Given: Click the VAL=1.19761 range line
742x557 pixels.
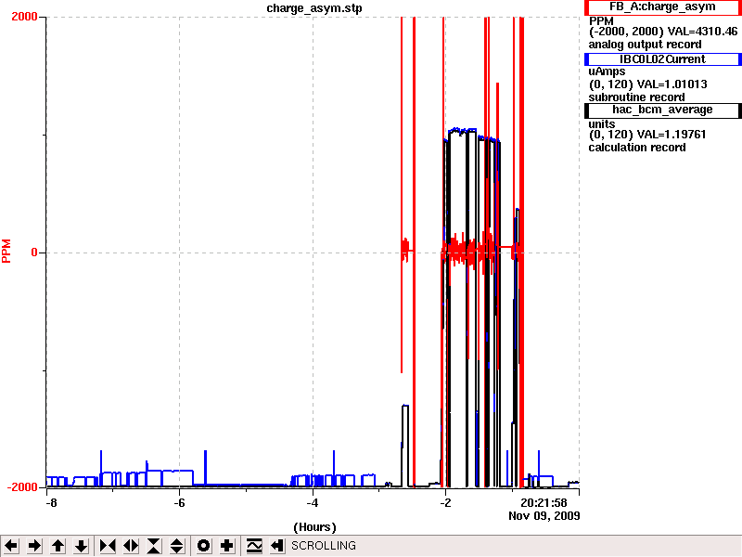Looking at the screenshot, I should coord(647,135).
